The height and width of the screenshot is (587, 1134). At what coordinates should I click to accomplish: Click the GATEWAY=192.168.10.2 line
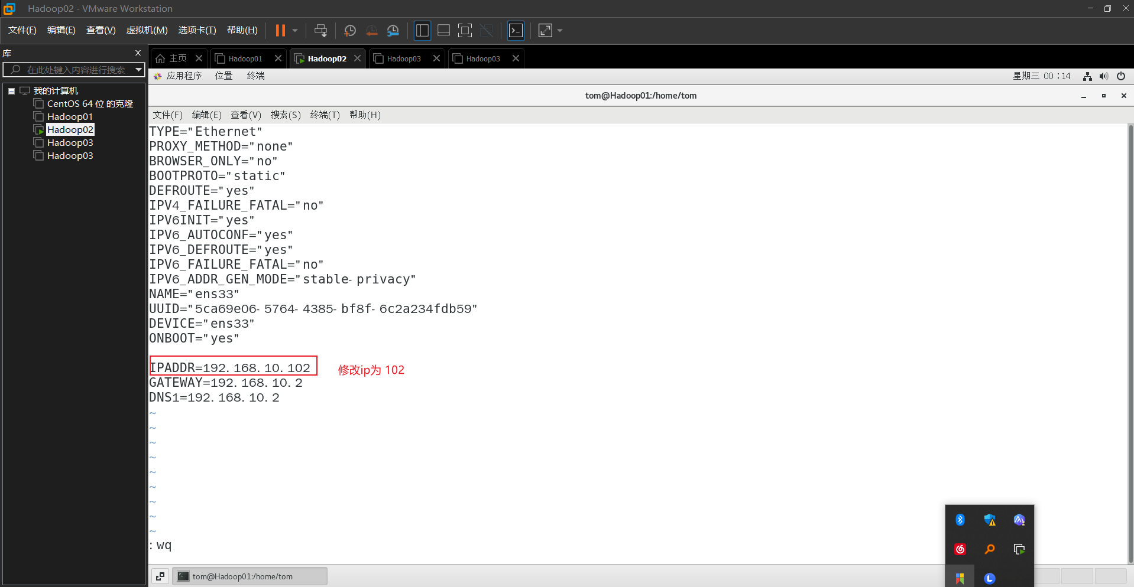pyautogui.click(x=226, y=383)
